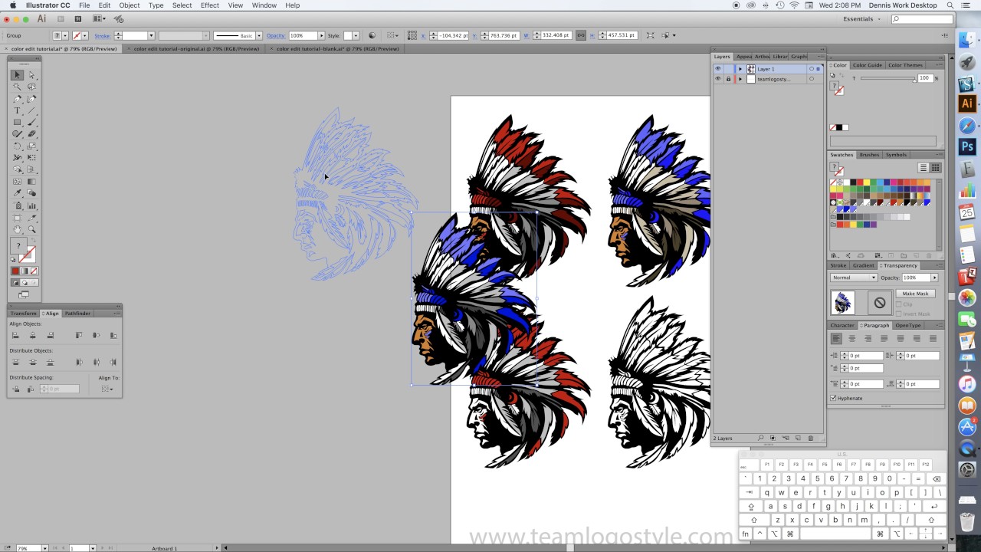The height and width of the screenshot is (552, 981).
Task: Expand the teamlogosty... layer triangle
Action: pos(740,79)
